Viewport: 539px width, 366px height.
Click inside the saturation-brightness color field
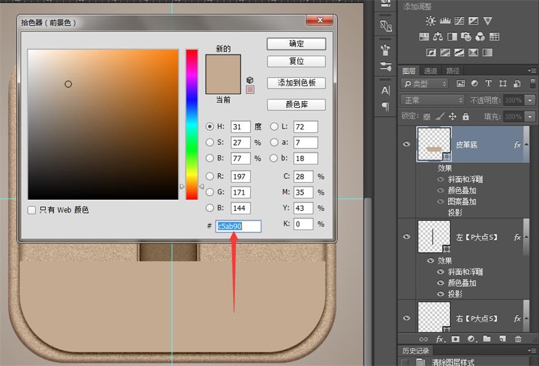[103, 125]
